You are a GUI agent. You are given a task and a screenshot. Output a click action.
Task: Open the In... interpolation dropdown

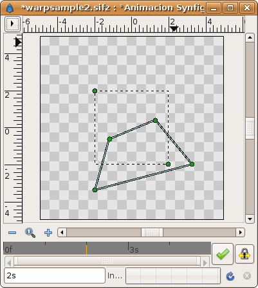[115, 276]
